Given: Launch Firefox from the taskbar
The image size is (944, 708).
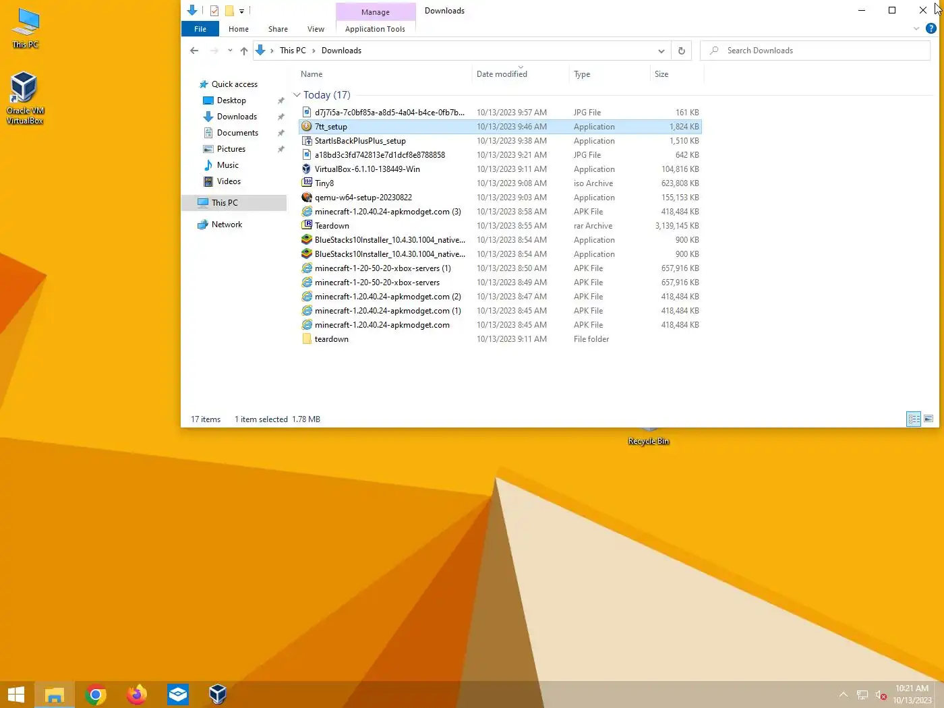Looking at the screenshot, I should click(x=137, y=695).
